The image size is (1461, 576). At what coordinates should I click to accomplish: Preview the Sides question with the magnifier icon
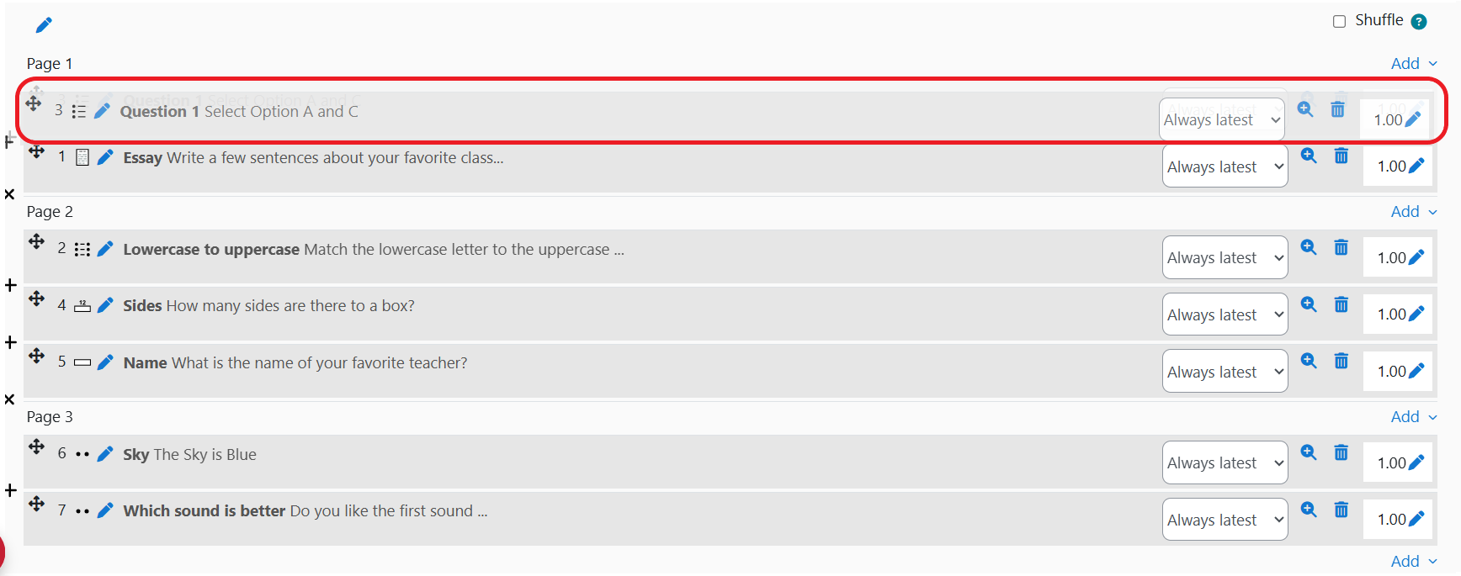1308,304
